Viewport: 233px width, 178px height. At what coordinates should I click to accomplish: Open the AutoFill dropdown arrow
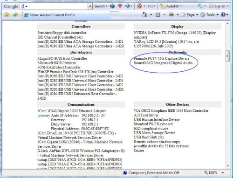tap(181, 6)
